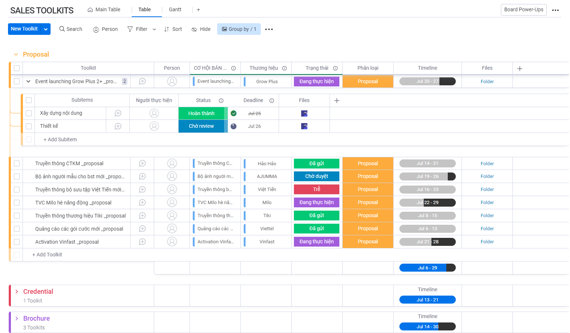Open the New Toolkit dropdown arrow

(46, 29)
